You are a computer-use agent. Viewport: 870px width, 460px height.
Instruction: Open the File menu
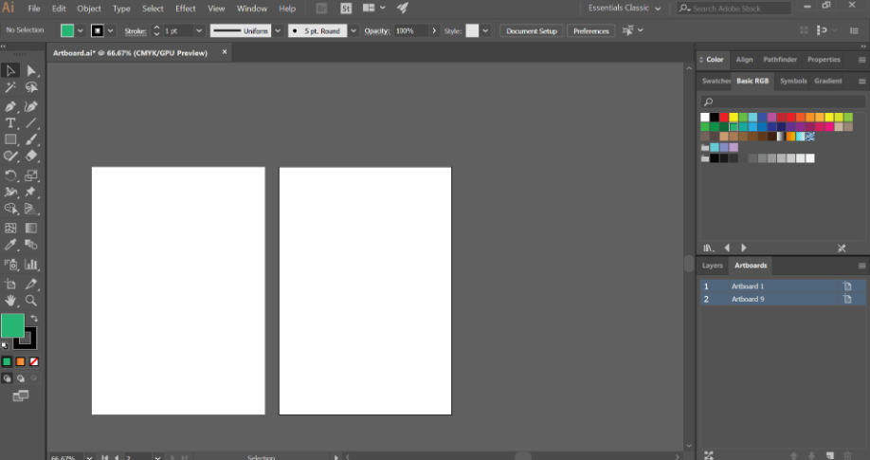pos(34,9)
